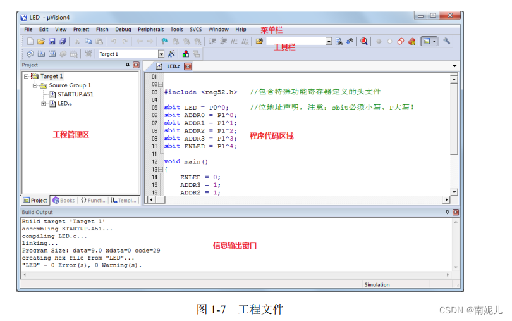This screenshot has height=321, width=512.
Task: Click the Find in Files binoculars-folder icon
Action: (259, 41)
